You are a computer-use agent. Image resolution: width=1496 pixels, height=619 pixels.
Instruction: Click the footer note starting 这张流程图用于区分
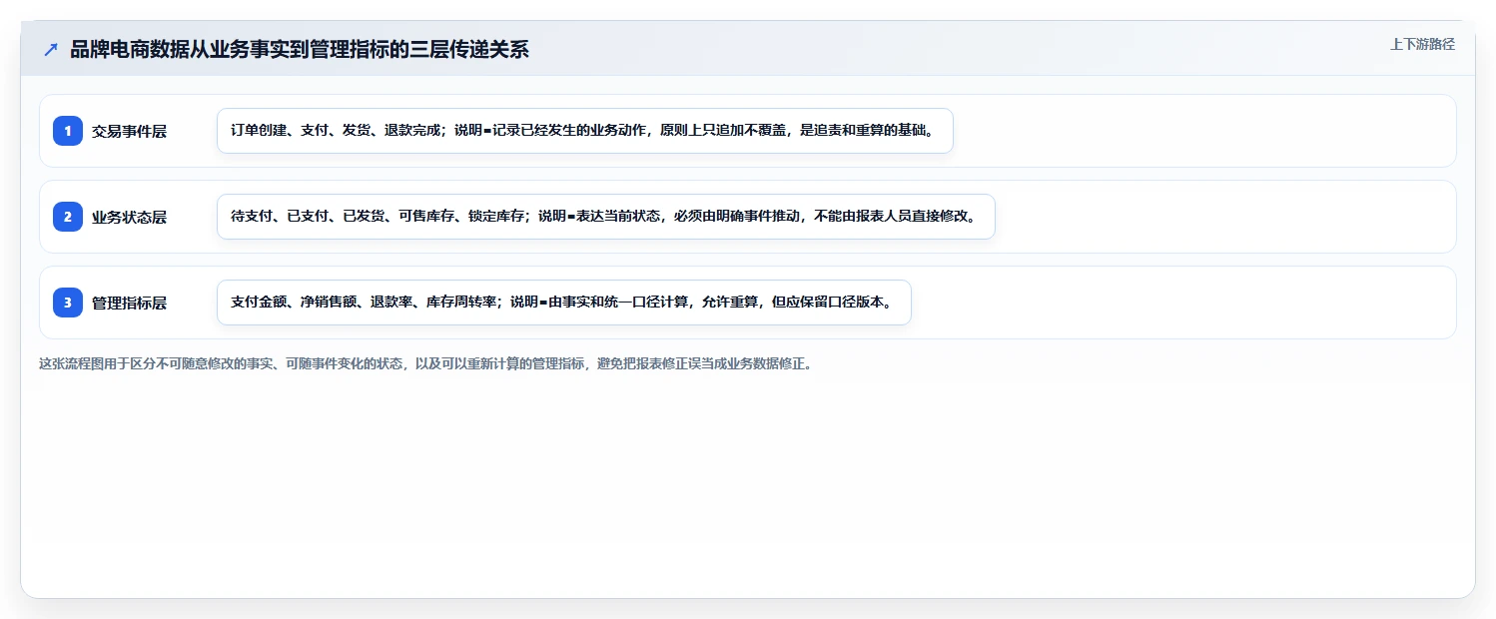427,364
